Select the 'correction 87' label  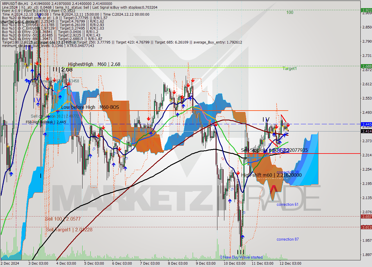[287, 239]
